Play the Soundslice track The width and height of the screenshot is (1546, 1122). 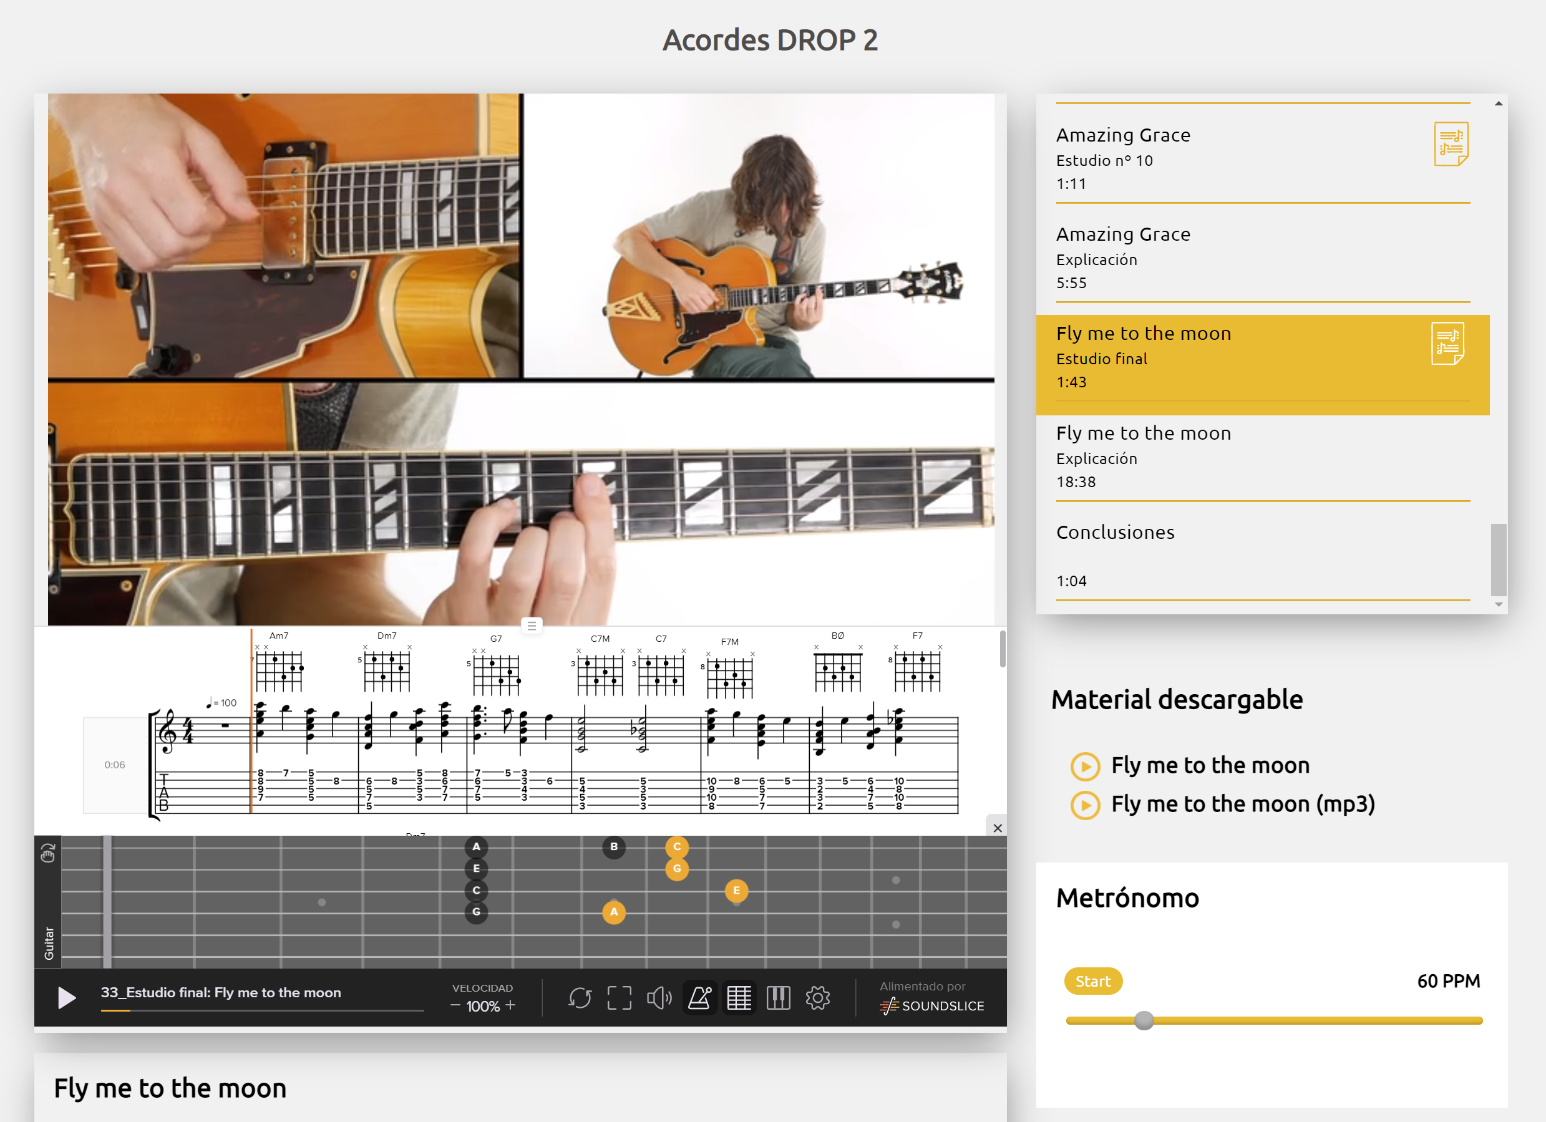pos(67,997)
